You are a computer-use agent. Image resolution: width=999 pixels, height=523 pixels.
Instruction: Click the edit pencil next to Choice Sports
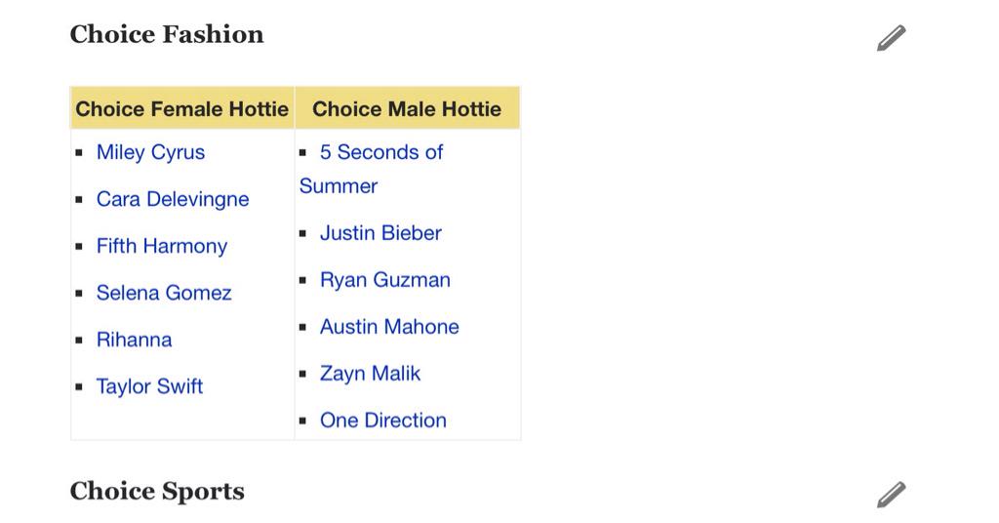(891, 495)
